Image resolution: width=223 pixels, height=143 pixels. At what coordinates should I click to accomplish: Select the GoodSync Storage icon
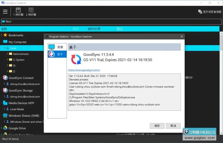tap(5, 90)
